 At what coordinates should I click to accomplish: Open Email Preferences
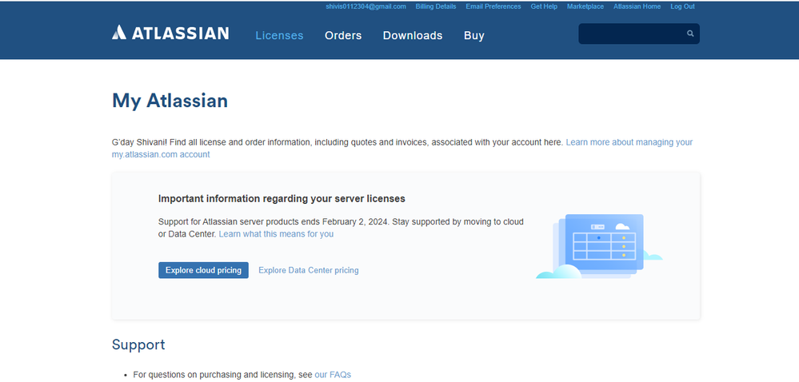[x=493, y=6]
